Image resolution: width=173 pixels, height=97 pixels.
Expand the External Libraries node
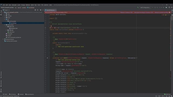[3, 39]
